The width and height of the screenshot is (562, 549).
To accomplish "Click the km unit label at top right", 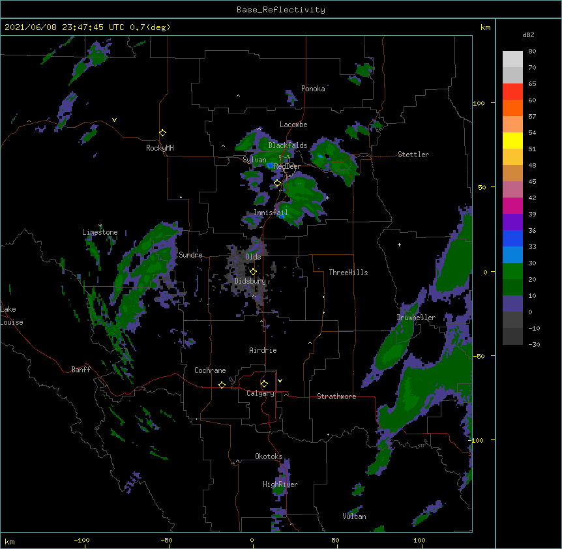I will [x=486, y=27].
